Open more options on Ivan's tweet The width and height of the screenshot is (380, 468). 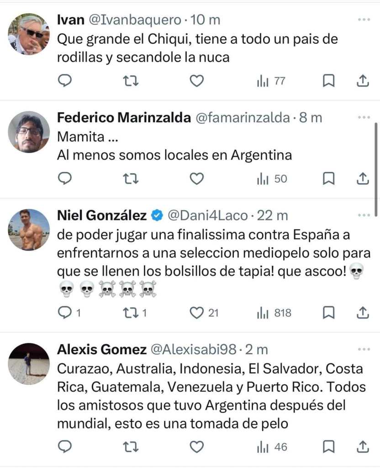click(x=364, y=20)
